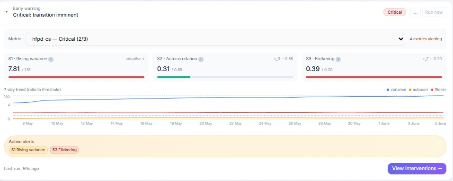Image resolution: width=453 pixels, height=181 pixels.
Task: Click the Critical status badge
Action: pos(395,12)
